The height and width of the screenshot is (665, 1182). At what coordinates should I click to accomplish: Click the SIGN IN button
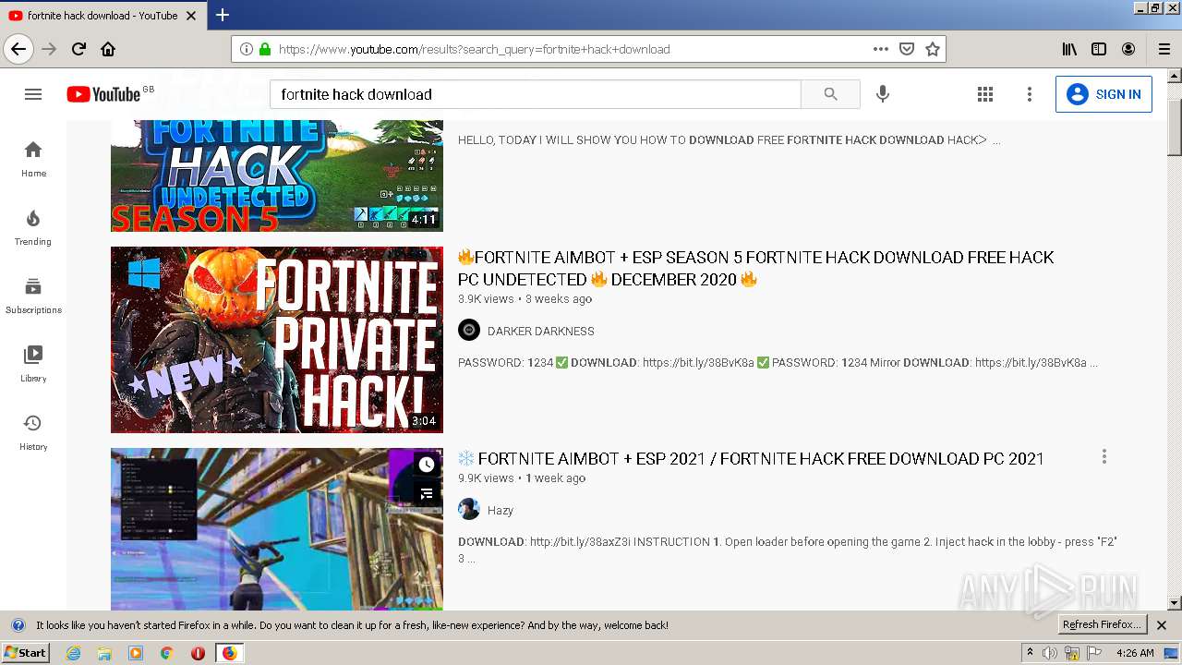[x=1104, y=94]
